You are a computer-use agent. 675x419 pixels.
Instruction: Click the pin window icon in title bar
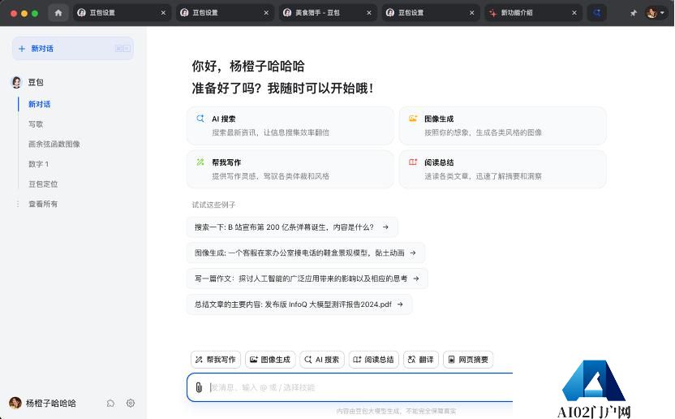634,13
